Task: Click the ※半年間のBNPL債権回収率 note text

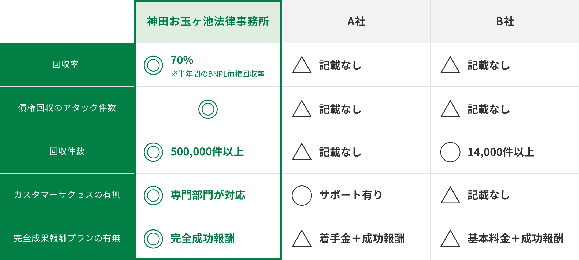Action: [x=218, y=74]
